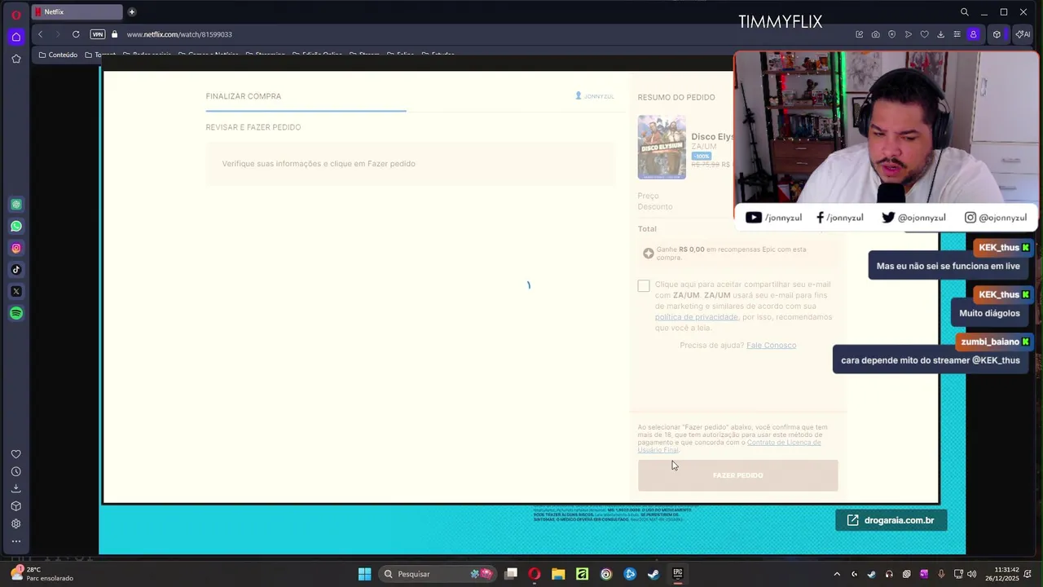
Task: Open Task View on taskbar
Action: click(511, 574)
